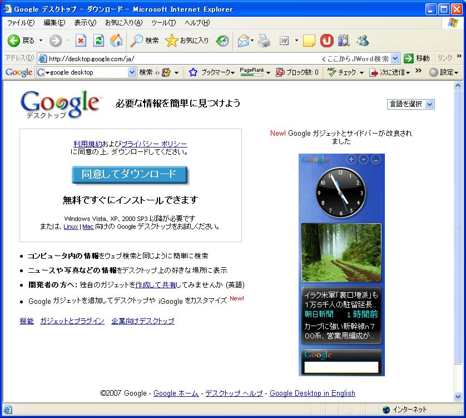Open the お気に入り(A) menu
Viewport: 466px width, 418px height.
(x=123, y=23)
